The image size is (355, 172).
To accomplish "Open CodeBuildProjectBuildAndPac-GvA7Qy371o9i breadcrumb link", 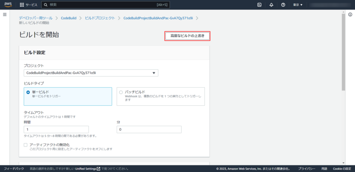I will click(x=158, y=18).
